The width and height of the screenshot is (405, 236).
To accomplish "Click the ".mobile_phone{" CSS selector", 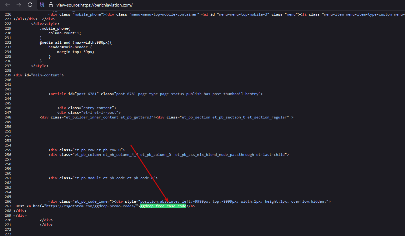I will pyautogui.click(x=55, y=28).
